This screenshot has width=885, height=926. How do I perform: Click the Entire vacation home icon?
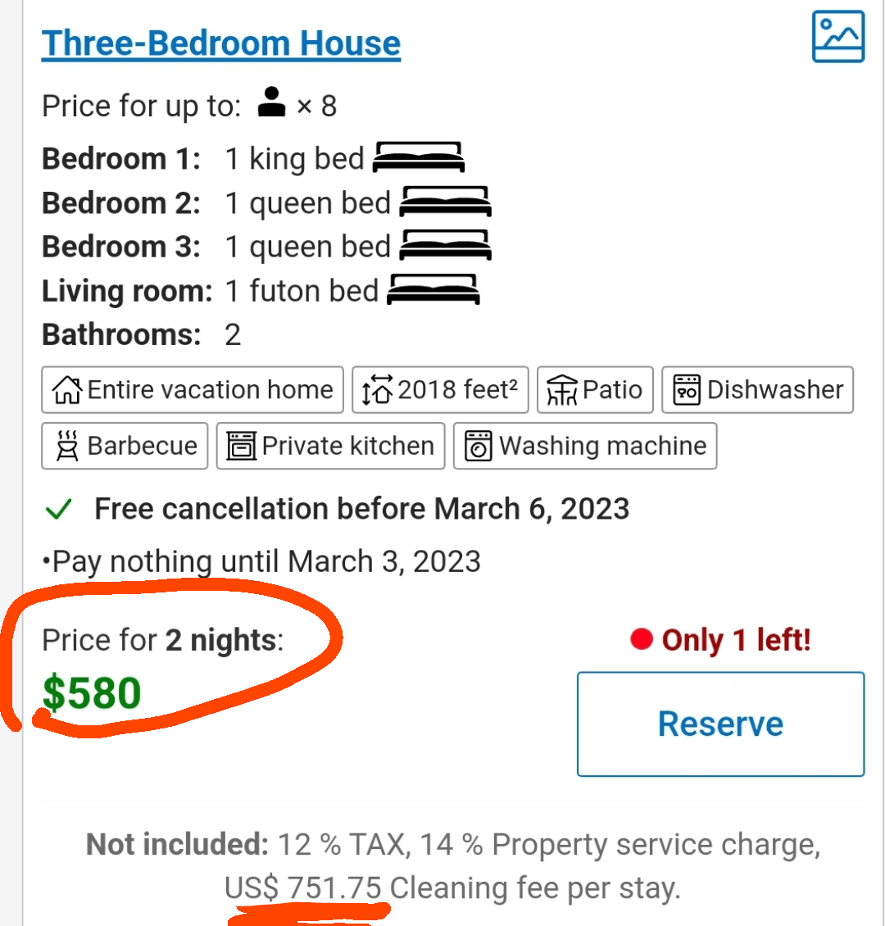67,389
